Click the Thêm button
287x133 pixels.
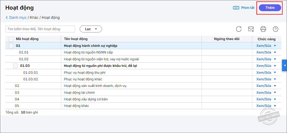pyautogui.click(x=270, y=8)
